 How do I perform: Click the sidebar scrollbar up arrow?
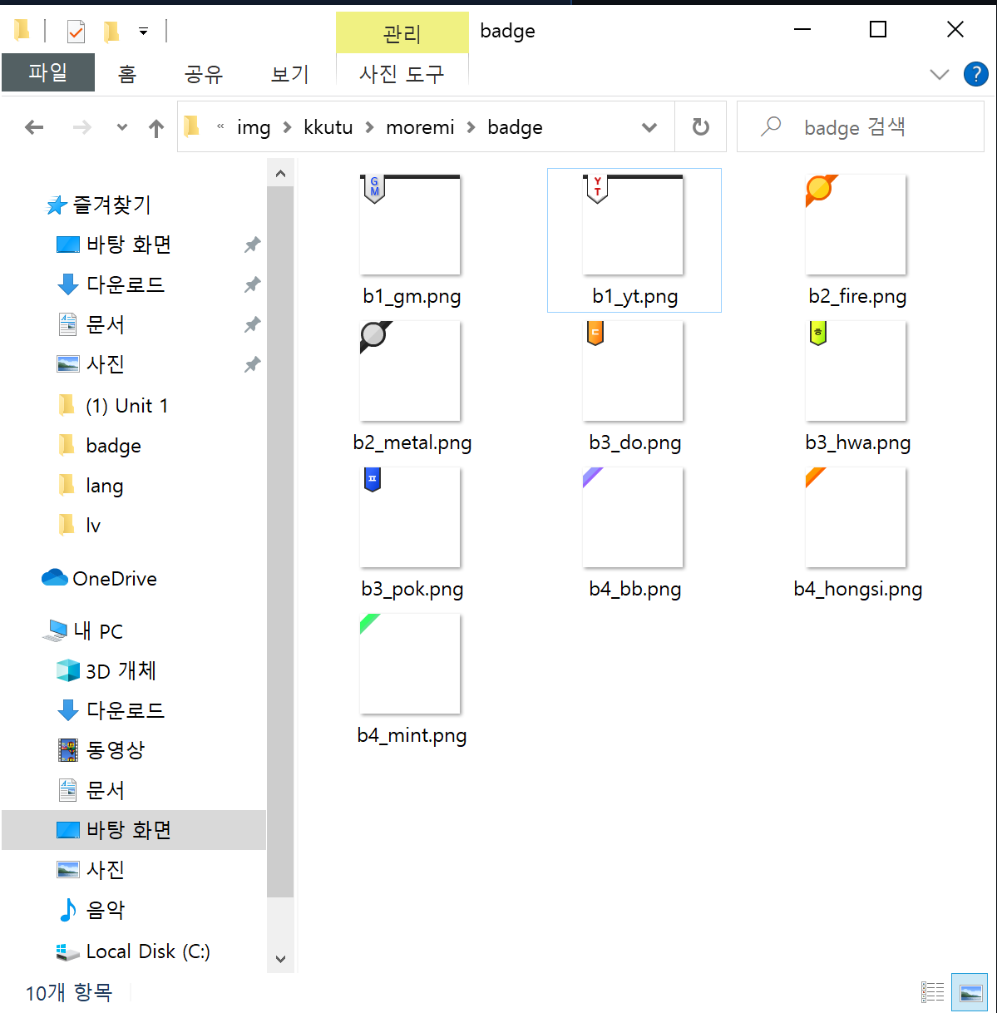(280, 174)
